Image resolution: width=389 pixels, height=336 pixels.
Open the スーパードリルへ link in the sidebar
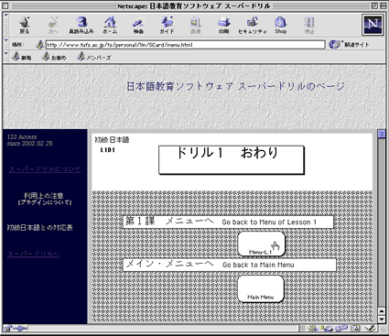[34, 254]
